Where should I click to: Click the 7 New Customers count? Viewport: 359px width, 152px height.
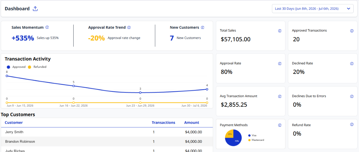(172, 38)
